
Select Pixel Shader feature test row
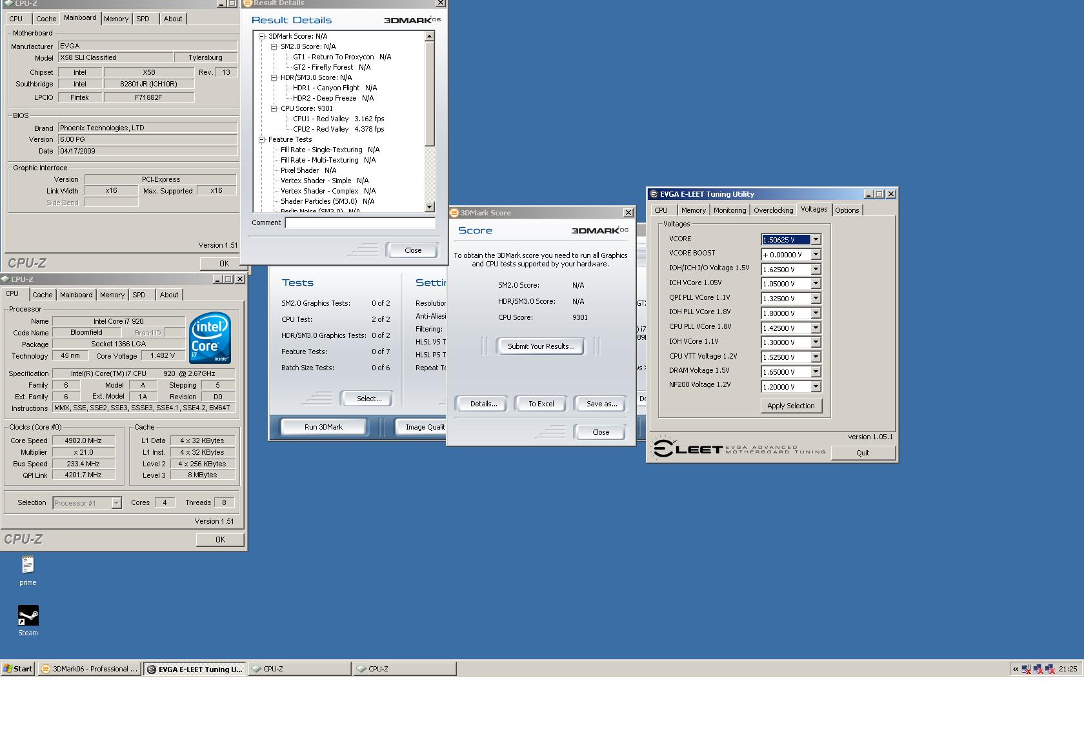pos(308,170)
